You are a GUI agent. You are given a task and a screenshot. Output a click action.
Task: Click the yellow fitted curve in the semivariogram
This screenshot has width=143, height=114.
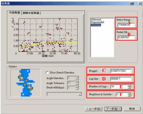[x=48, y=43]
